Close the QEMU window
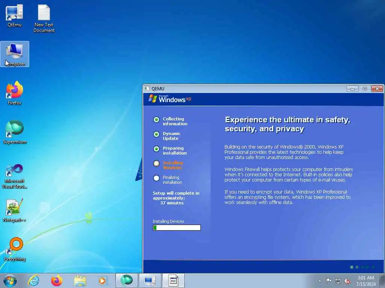Image resolution: width=385 pixels, height=288 pixels. (377, 88)
